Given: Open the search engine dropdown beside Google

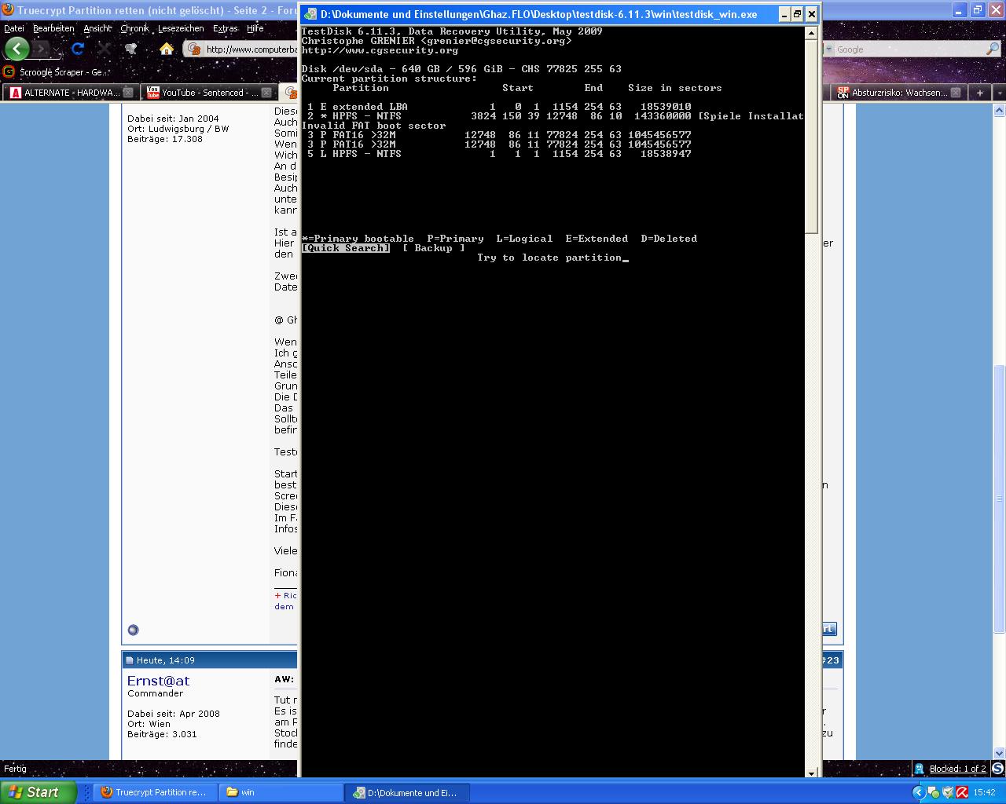Looking at the screenshot, I should (x=828, y=49).
